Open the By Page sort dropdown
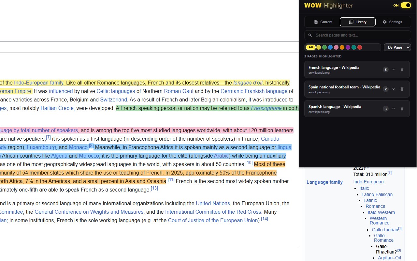This screenshot has width=417, height=261. [397, 47]
